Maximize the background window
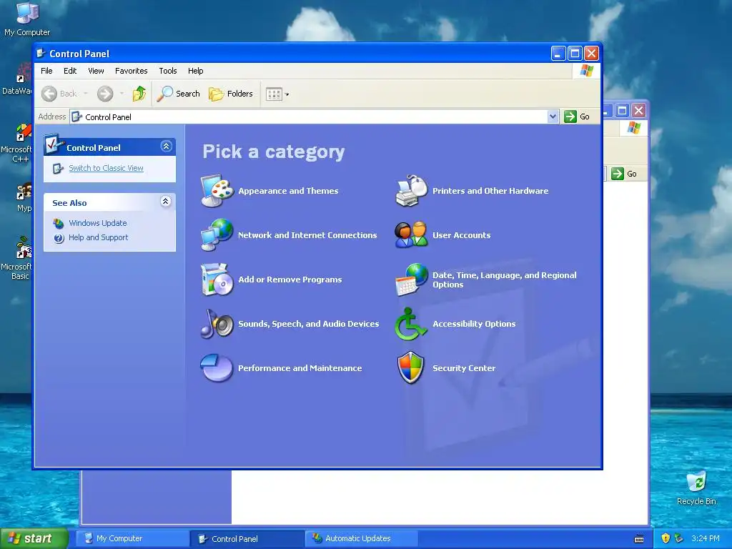 [x=623, y=111]
